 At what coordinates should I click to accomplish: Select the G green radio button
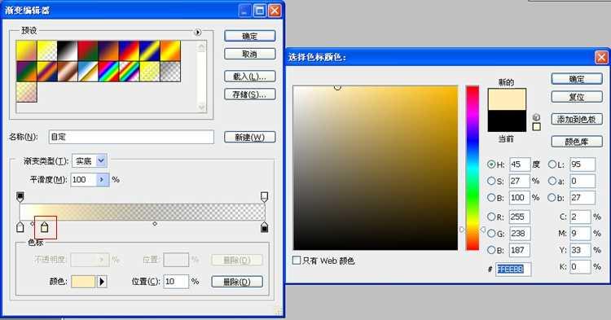click(x=491, y=234)
